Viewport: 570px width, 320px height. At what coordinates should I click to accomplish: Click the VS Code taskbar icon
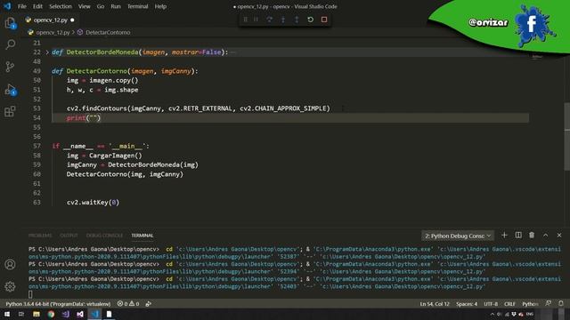click(95, 314)
